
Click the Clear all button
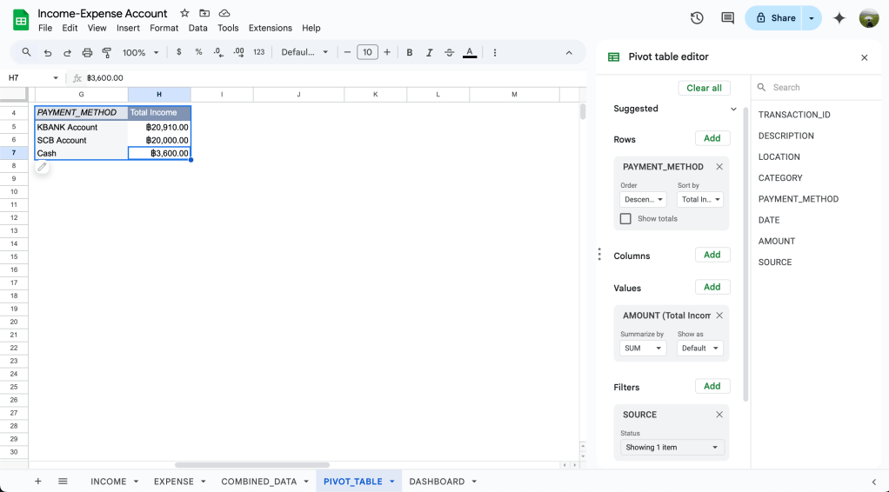[704, 88]
